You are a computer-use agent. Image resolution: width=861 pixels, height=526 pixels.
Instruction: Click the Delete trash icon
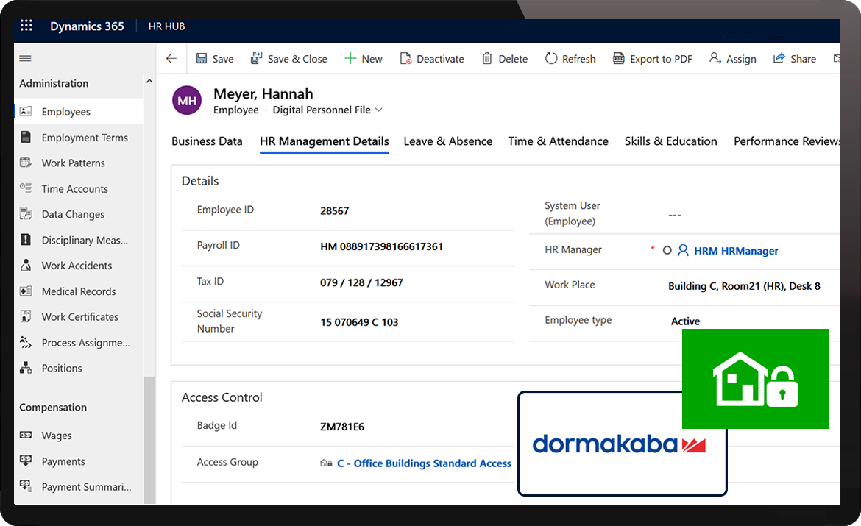pyautogui.click(x=487, y=58)
